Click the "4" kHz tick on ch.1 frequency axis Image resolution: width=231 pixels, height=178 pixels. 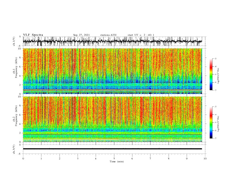tap(20, 76)
